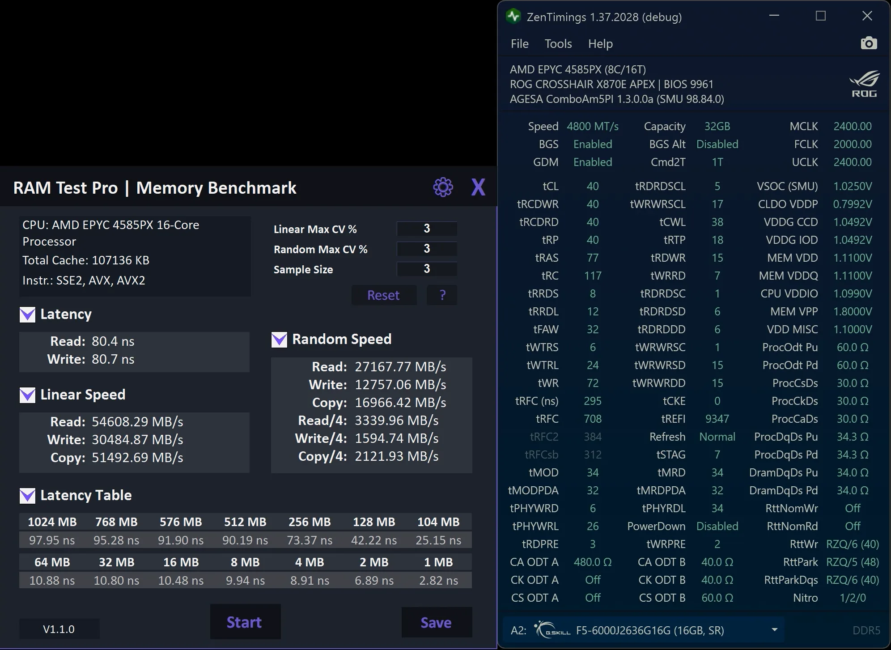Click the Refresh Normal value
This screenshot has height=650, width=891.
(x=717, y=437)
